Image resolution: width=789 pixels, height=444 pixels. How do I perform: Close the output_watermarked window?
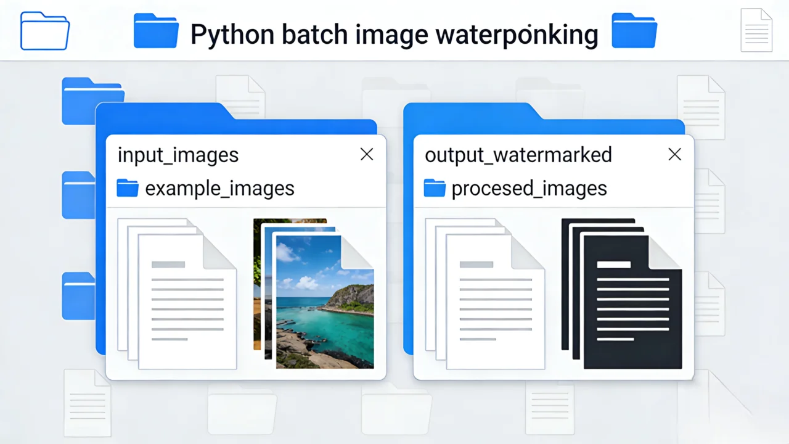pos(675,154)
